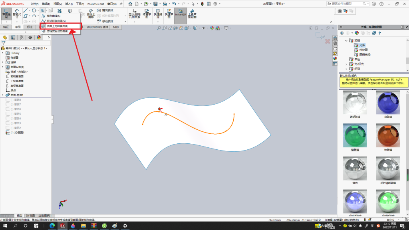Image resolution: width=409 pixels, height=230 pixels.
Task: Toggle the 快速草图 rapid sketch button
Action: 169,14
